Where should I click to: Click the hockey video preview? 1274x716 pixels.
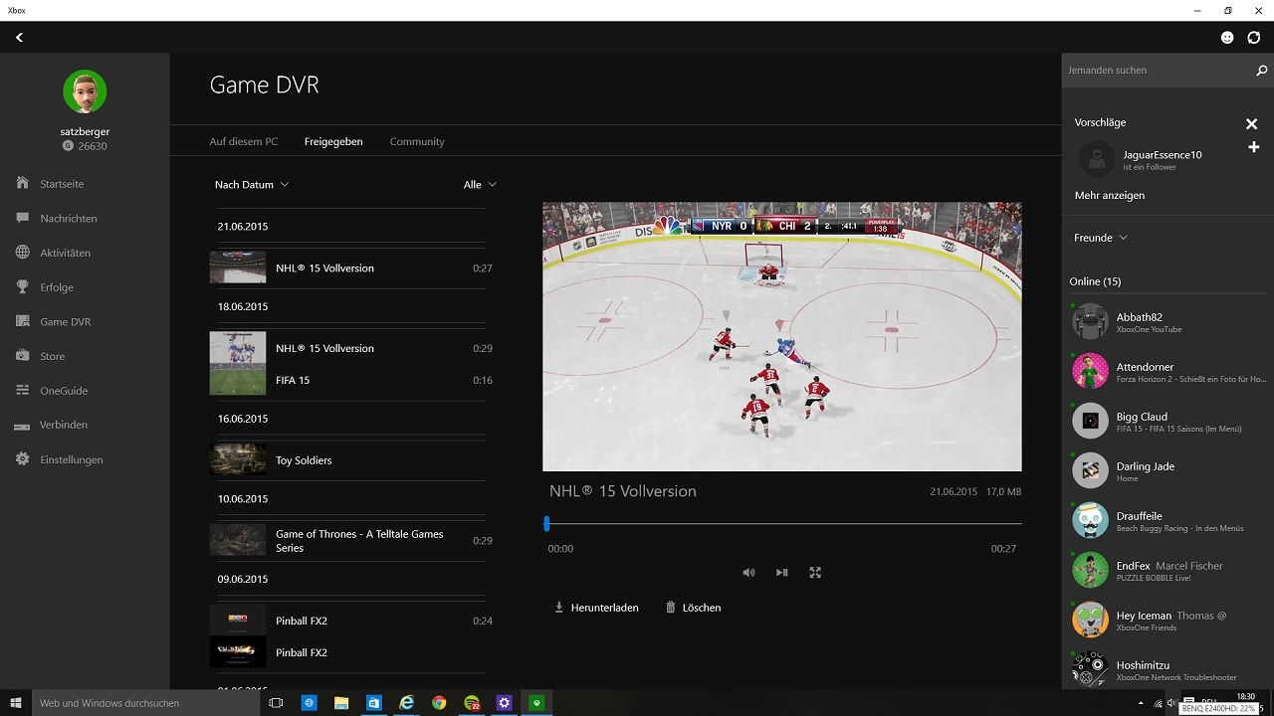click(x=781, y=336)
